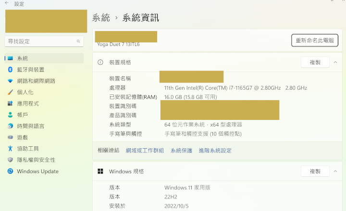Click the 16.0 GB (15.8 GB 可用) value
The width and height of the screenshot is (346, 211).
pos(191,97)
